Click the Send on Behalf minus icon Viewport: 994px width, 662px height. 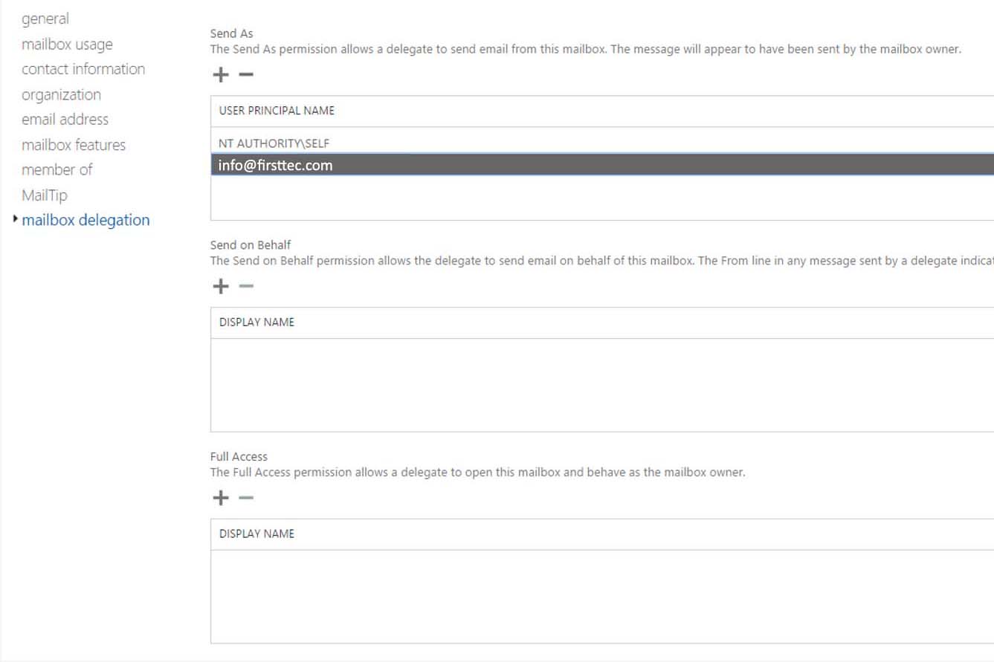tap(246, 287)
